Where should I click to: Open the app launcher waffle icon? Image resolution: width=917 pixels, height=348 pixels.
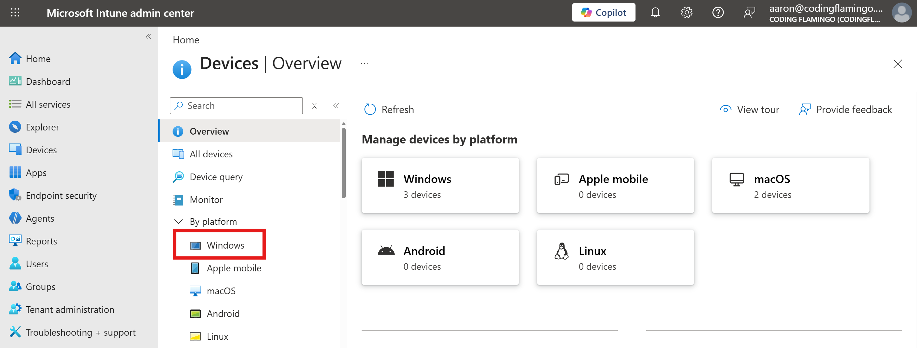[x=15, y=13]
